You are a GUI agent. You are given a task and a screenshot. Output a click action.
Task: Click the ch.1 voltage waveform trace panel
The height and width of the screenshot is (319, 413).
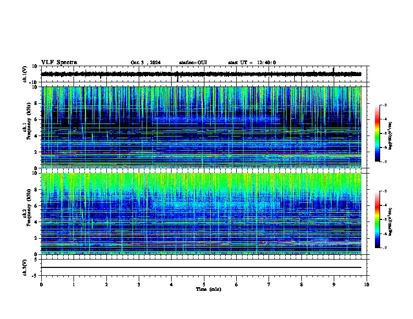pyautogui.click(x=204, y=74)
